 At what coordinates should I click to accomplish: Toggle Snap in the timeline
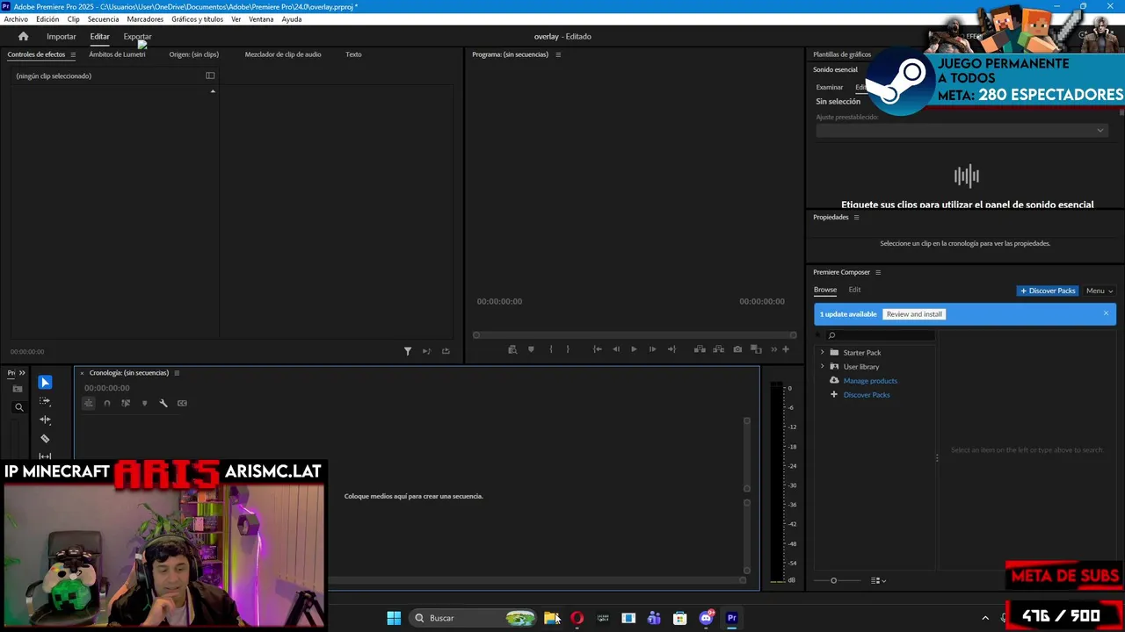pos(107,403)
